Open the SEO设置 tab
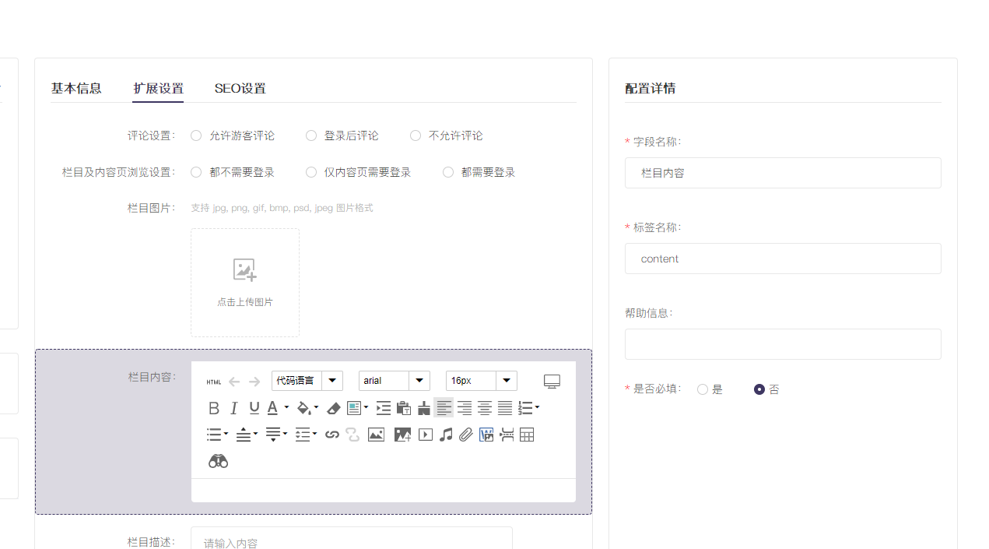The height and width of the screenshot is (549, 989). [240, 88]
